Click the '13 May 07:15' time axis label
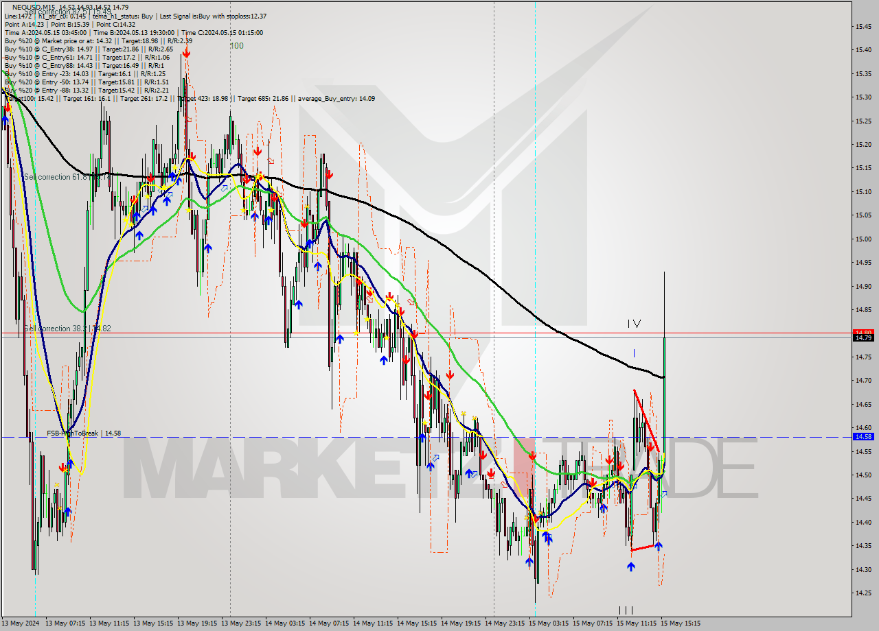Image resolution: width=879 pixels, height=631 pixels. point(65,623)
